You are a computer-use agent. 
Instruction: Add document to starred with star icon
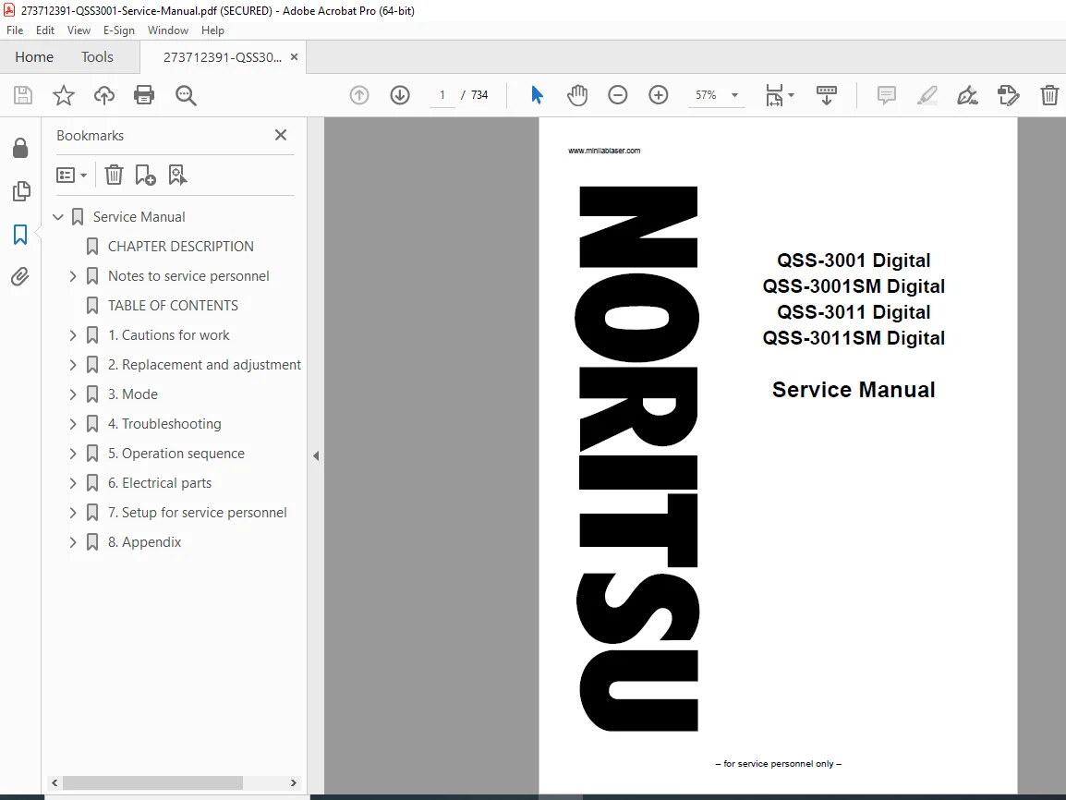[x=63, y=95]
